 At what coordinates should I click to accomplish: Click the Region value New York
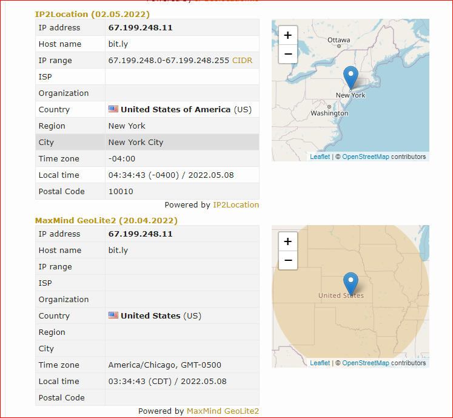pos(127,126)
